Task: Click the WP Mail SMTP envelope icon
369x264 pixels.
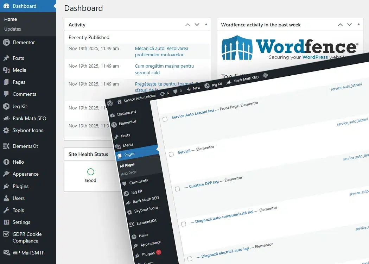Action: coord(7,253)
